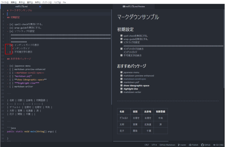Image resolution: width=225 pixels, height=147 pixels.
Task: Click '~~markdown-scroll-sync~~' text in editor
Action: tap(29, 73)
